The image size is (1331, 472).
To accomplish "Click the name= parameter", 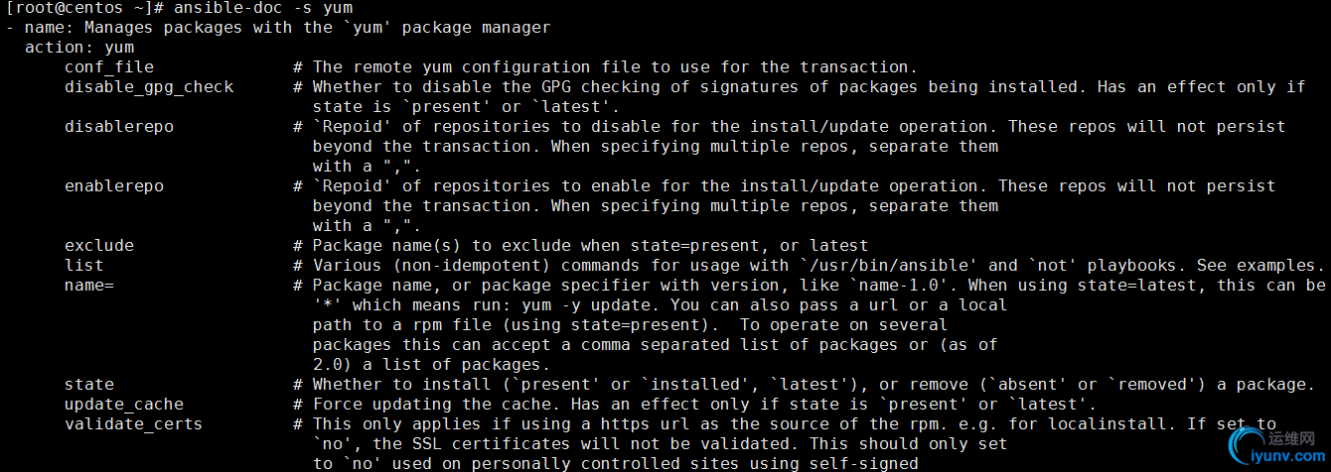I will [89, 286].
